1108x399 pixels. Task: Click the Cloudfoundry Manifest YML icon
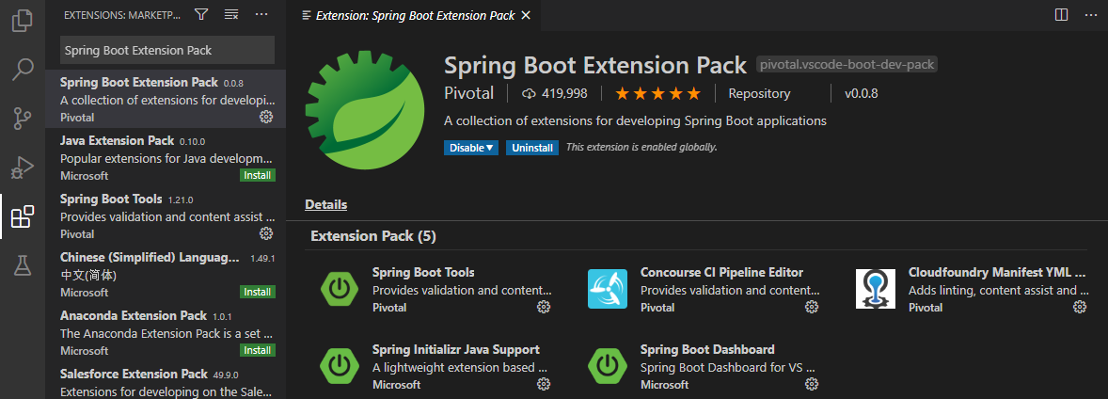(x=876, y=289)
